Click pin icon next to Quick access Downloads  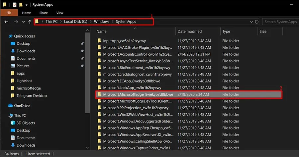click(82, 51)
